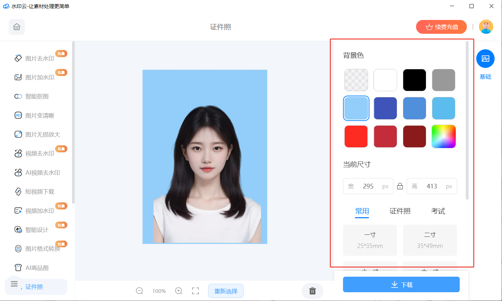Select the transparent checkerboard background swatch
Screen dimensions: 502x301
point(356,80)
